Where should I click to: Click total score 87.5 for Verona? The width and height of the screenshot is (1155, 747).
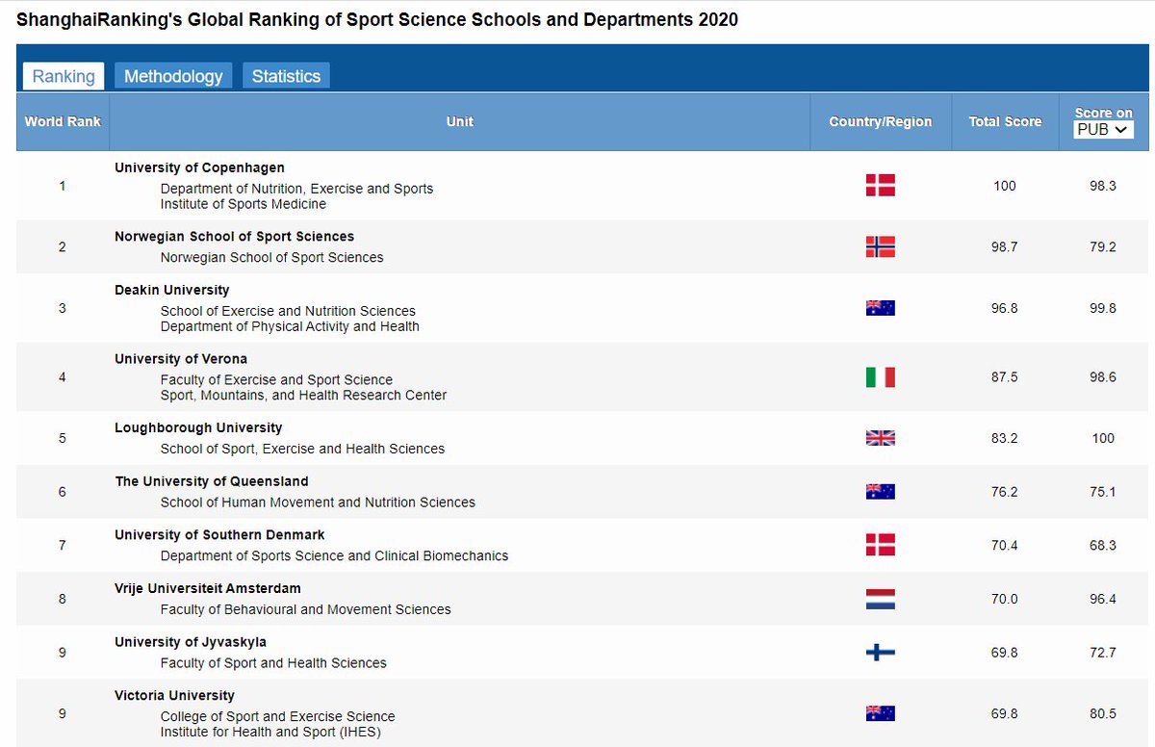(x=1005, y=377)
